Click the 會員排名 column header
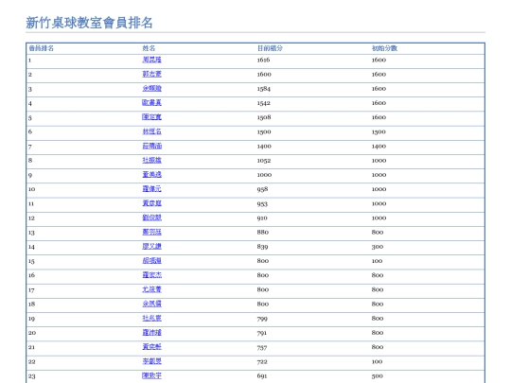The height and width of the screenshot is (383, 511). point(42,48)
